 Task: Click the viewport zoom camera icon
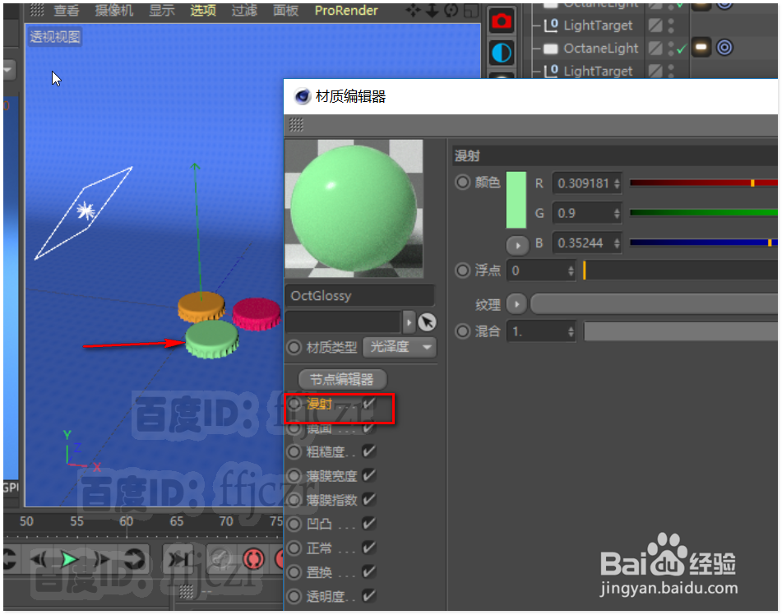pyautogui.click(x=432, y=11)
